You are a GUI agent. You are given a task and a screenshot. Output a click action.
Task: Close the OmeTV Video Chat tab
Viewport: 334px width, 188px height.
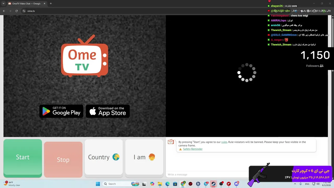point(44,4)
